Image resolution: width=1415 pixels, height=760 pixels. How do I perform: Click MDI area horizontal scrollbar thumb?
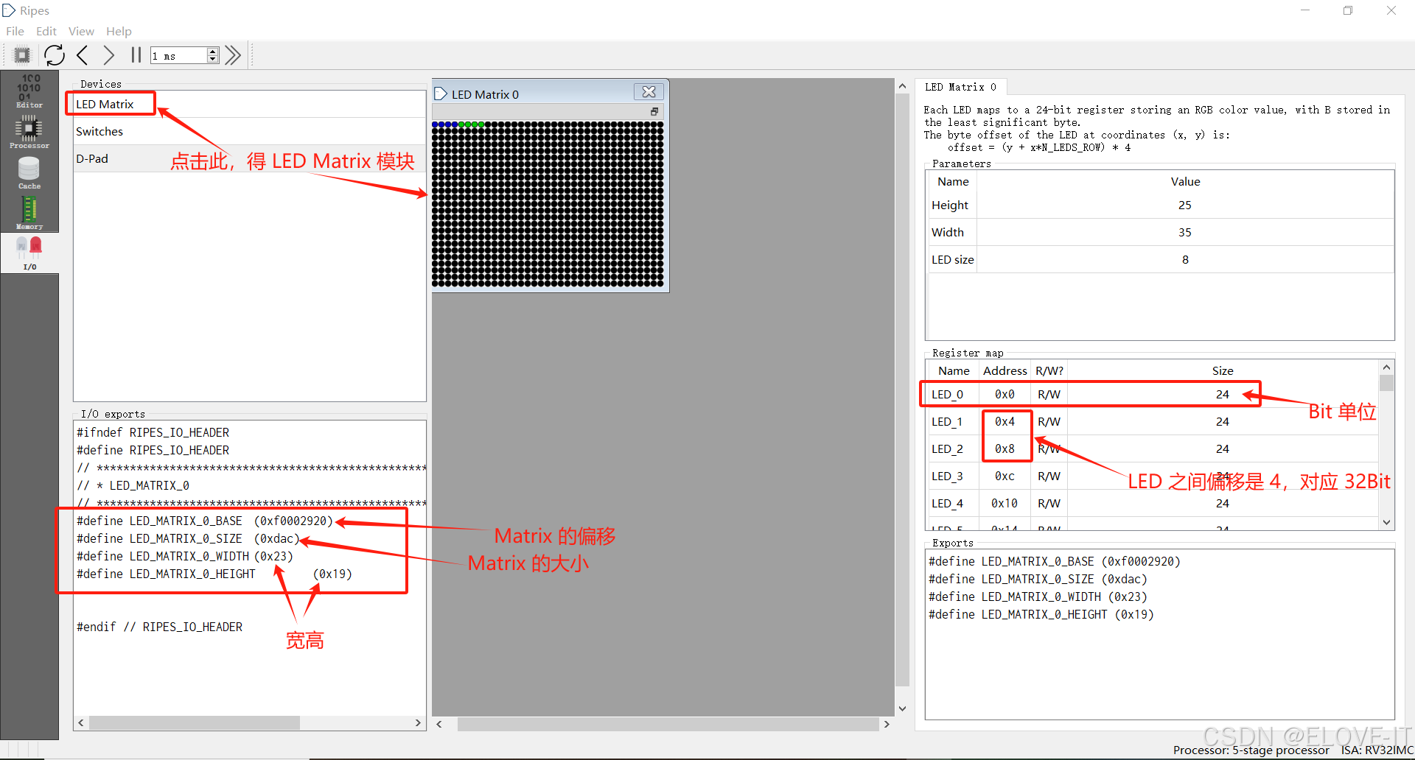point(668,725)
